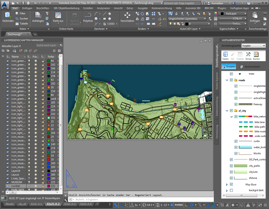Collapse the sf_city layer group
269x209 pixels.
227,110
